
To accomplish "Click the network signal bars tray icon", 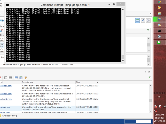I will [x=164, y=106].
